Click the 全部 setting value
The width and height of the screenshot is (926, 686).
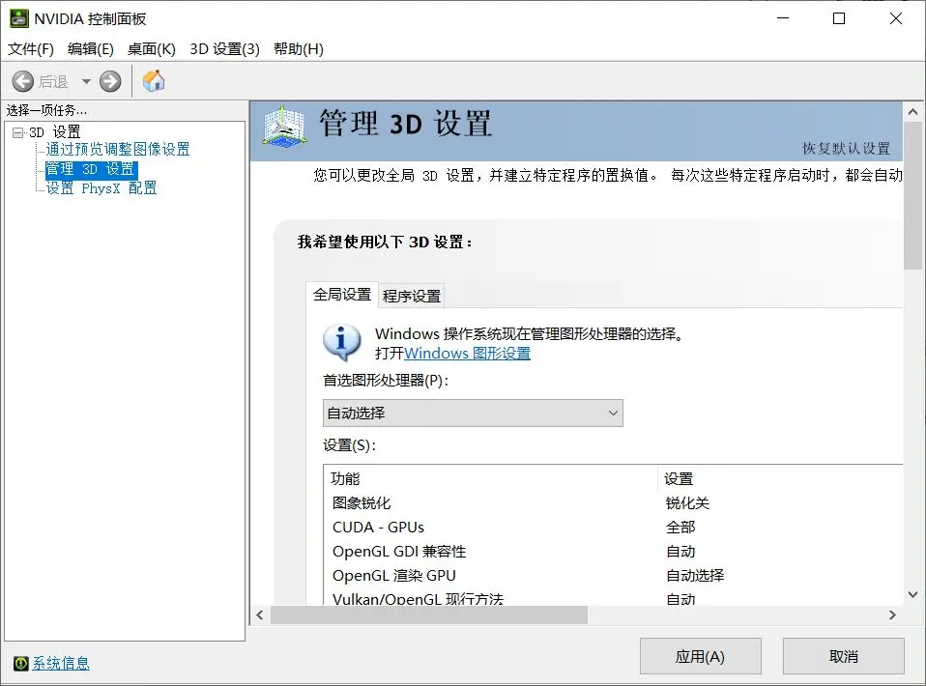click(680, 528)
